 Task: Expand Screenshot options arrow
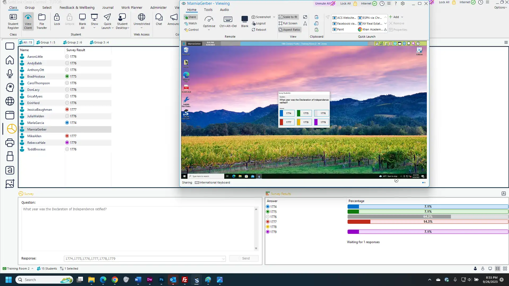(x=274, y=17)
